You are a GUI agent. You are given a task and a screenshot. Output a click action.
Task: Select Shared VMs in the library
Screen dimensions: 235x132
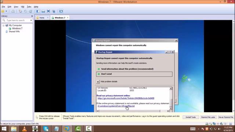(x=14, y=32)
